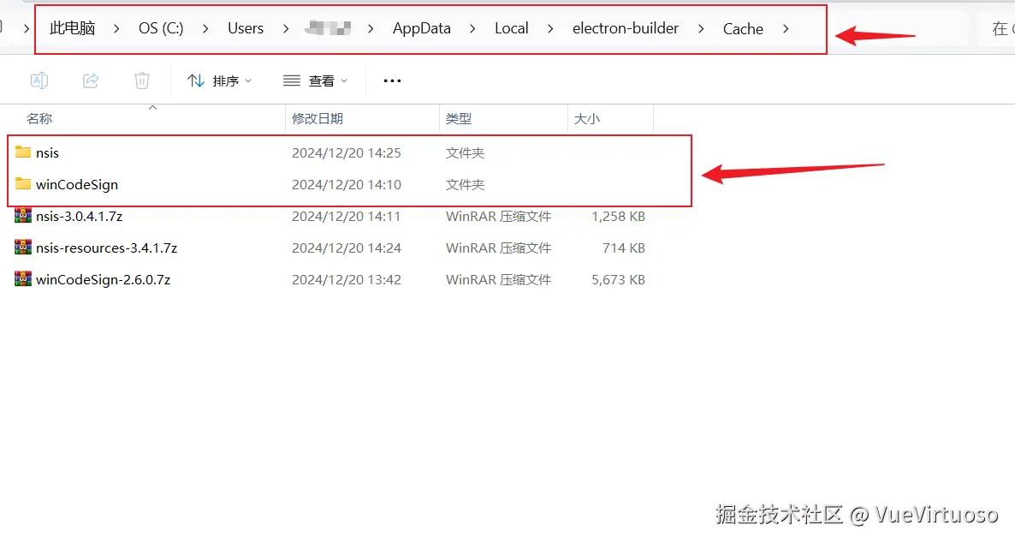
Task: Click the 714 KB size value
Action: pyautogui.click(x=623, y=248)
